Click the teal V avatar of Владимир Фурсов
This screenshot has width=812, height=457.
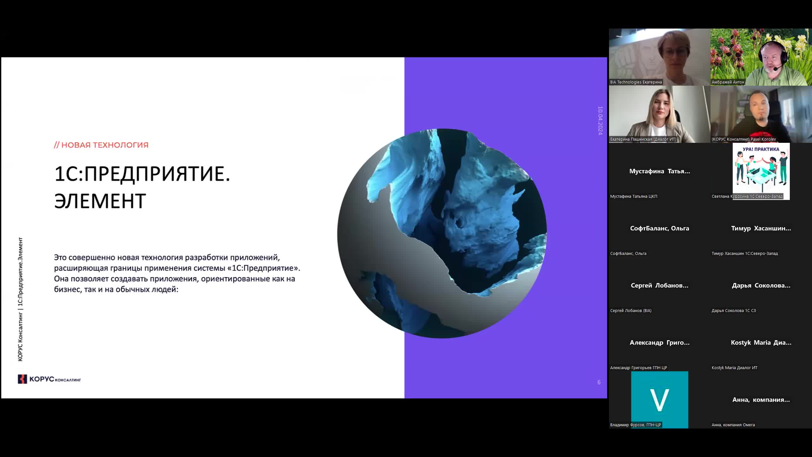pos(659,400)
